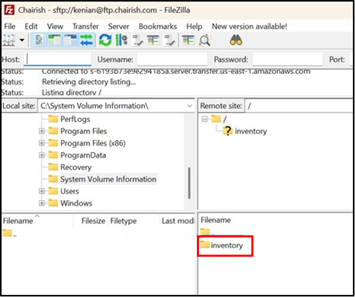Image resolution: width=355 pixels, height=297 pixels.
Task: Focus the Password input field
Action: (287, 59)
